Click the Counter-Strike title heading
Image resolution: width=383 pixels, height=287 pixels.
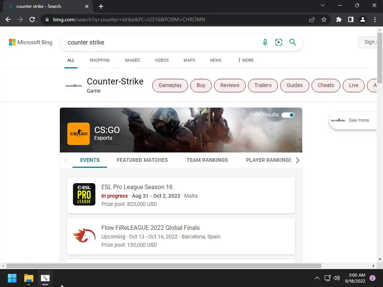(115, 81)
